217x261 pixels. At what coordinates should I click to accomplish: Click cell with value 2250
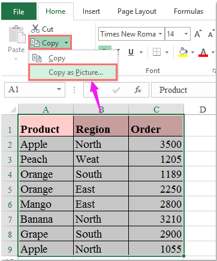[x=156, y=189]
